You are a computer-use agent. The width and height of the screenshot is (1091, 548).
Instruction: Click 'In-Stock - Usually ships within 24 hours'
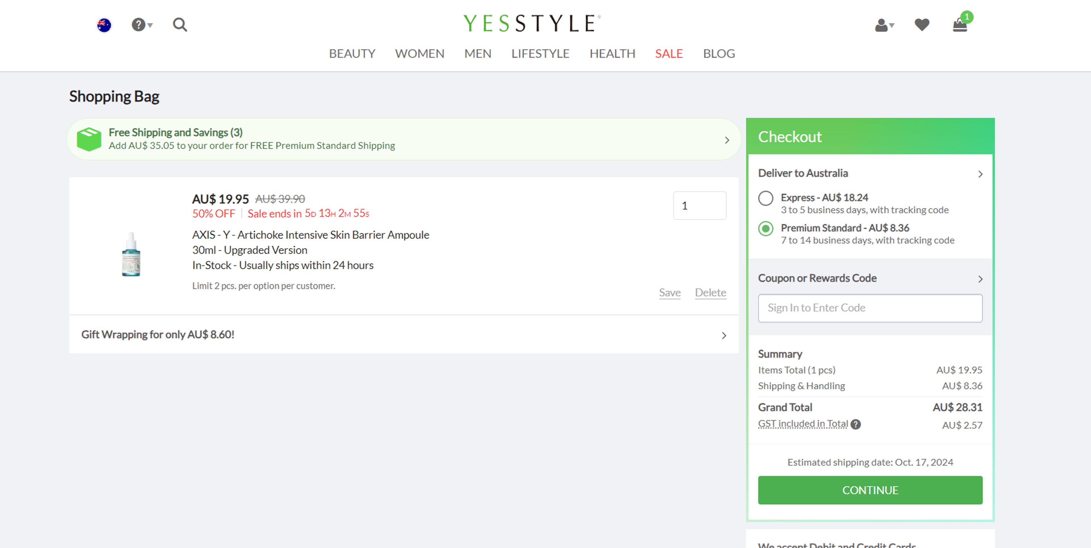pos(282,265)
